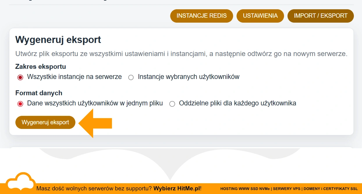The height and width of the screenshot is (194, 362).
Task: Click Hosting WWW SSD NVMe footer text
Action: tap(245, 189)
